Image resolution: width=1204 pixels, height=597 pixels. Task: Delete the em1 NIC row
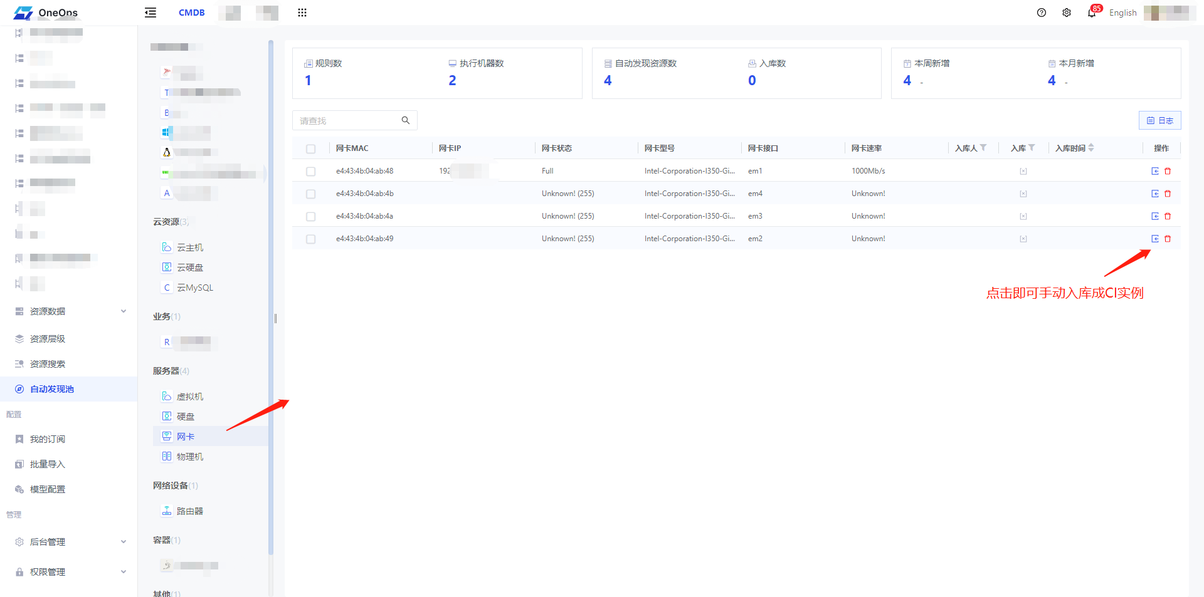[x=1168, y=171]
